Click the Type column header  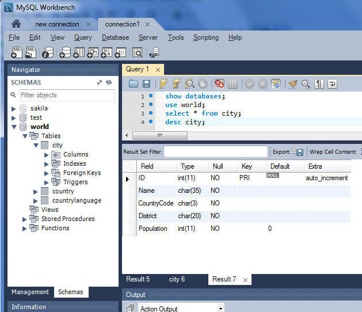click(x=192, y=166)
